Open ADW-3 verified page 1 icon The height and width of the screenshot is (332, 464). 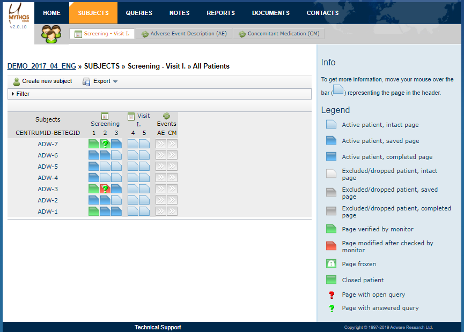pos(94,188)
